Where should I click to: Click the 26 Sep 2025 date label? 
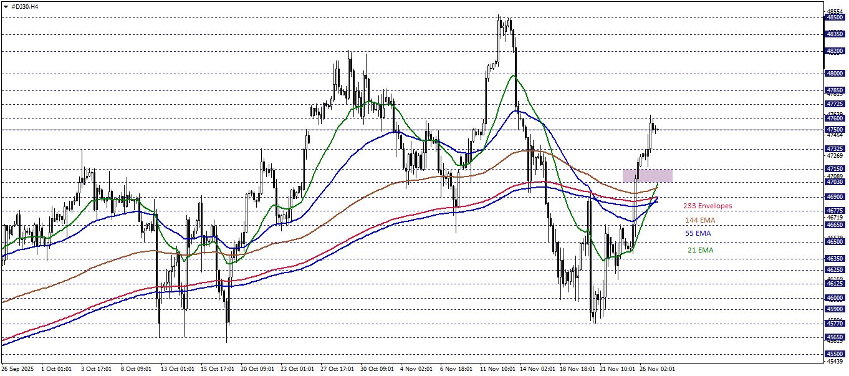[x=18, y=369]
